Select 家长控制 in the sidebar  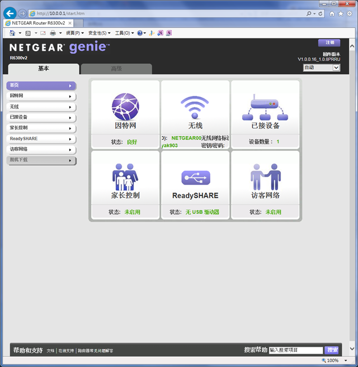coord(41,128)
